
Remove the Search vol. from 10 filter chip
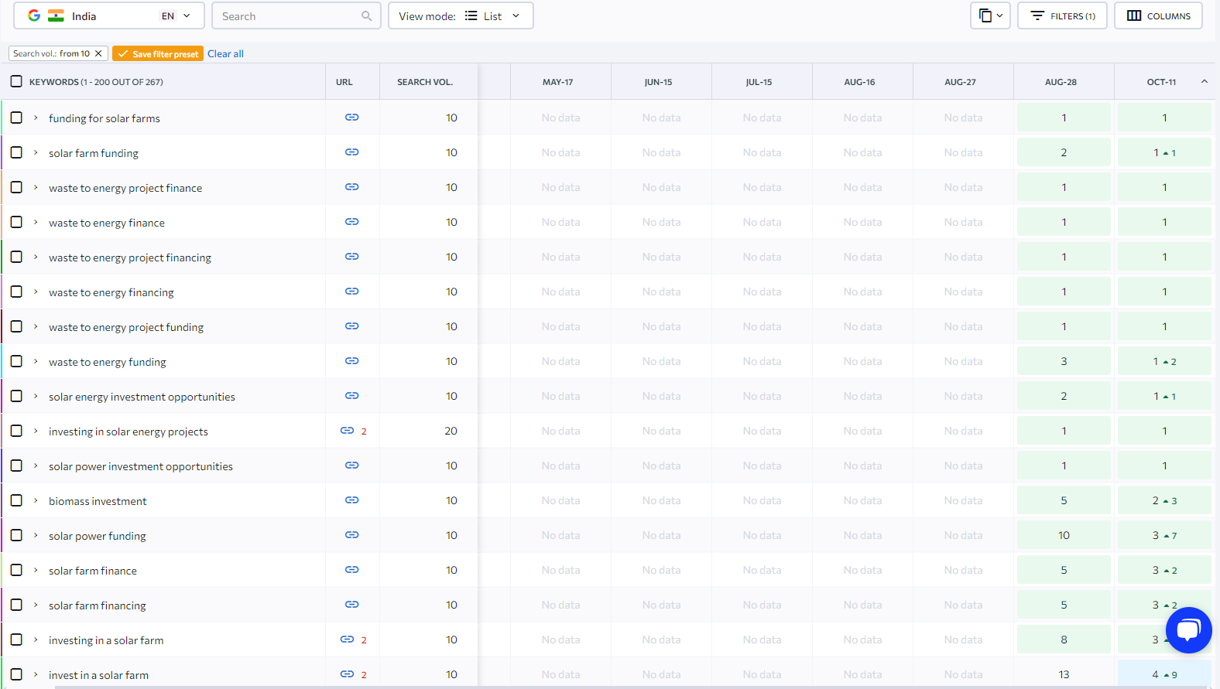pyautogui.click(x=98, y=53)
